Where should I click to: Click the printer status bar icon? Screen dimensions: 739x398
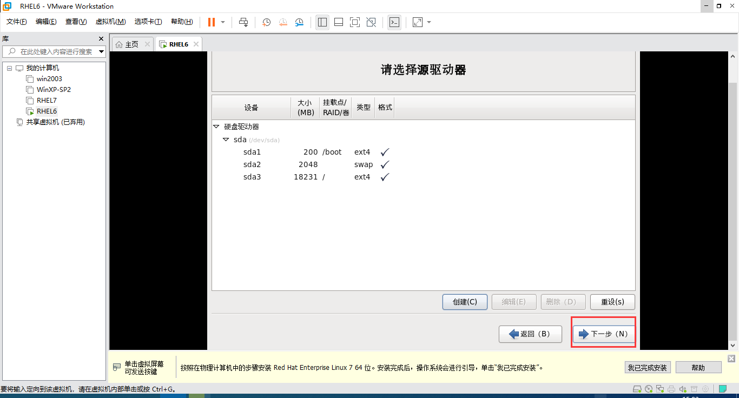coord(671,389)
